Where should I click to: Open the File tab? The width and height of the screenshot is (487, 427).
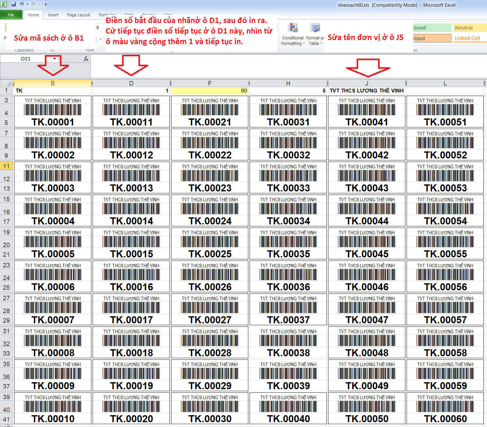[x=11, y=15]
